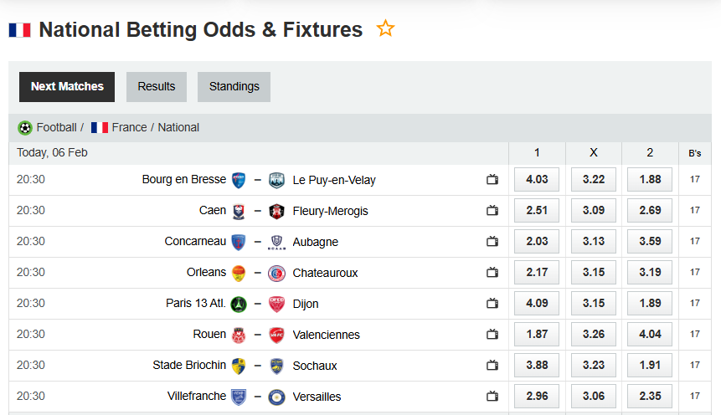
Task: Select home win odds 4.03 for Bourg en Bresse
Action: pyautogui.click(x=537, y=180)
